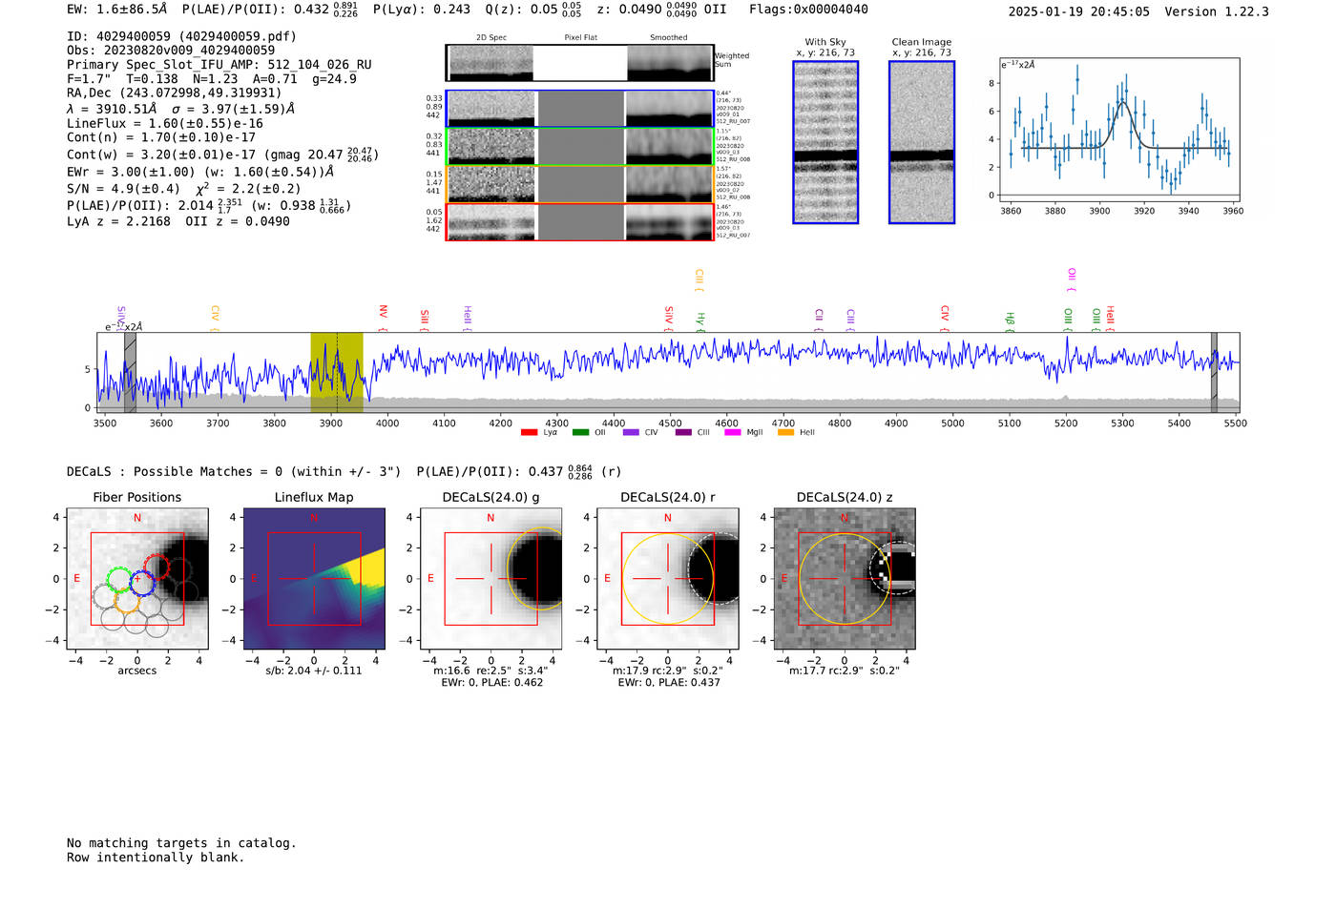Click the ID: 4029400059 text line
This screenshot has width=1336, height=909.
pos(181,36)
